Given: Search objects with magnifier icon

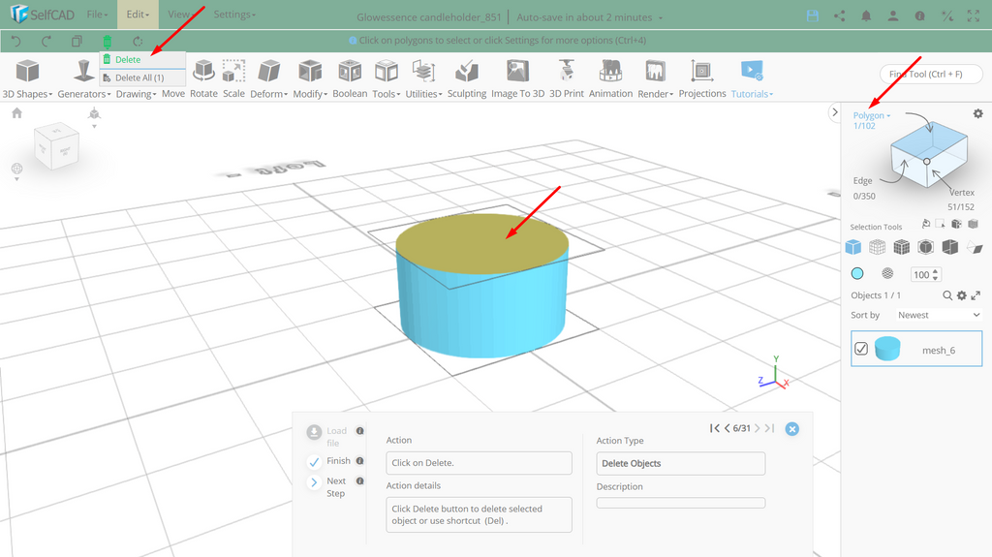Looking at the screenshot, I should 947,295.
